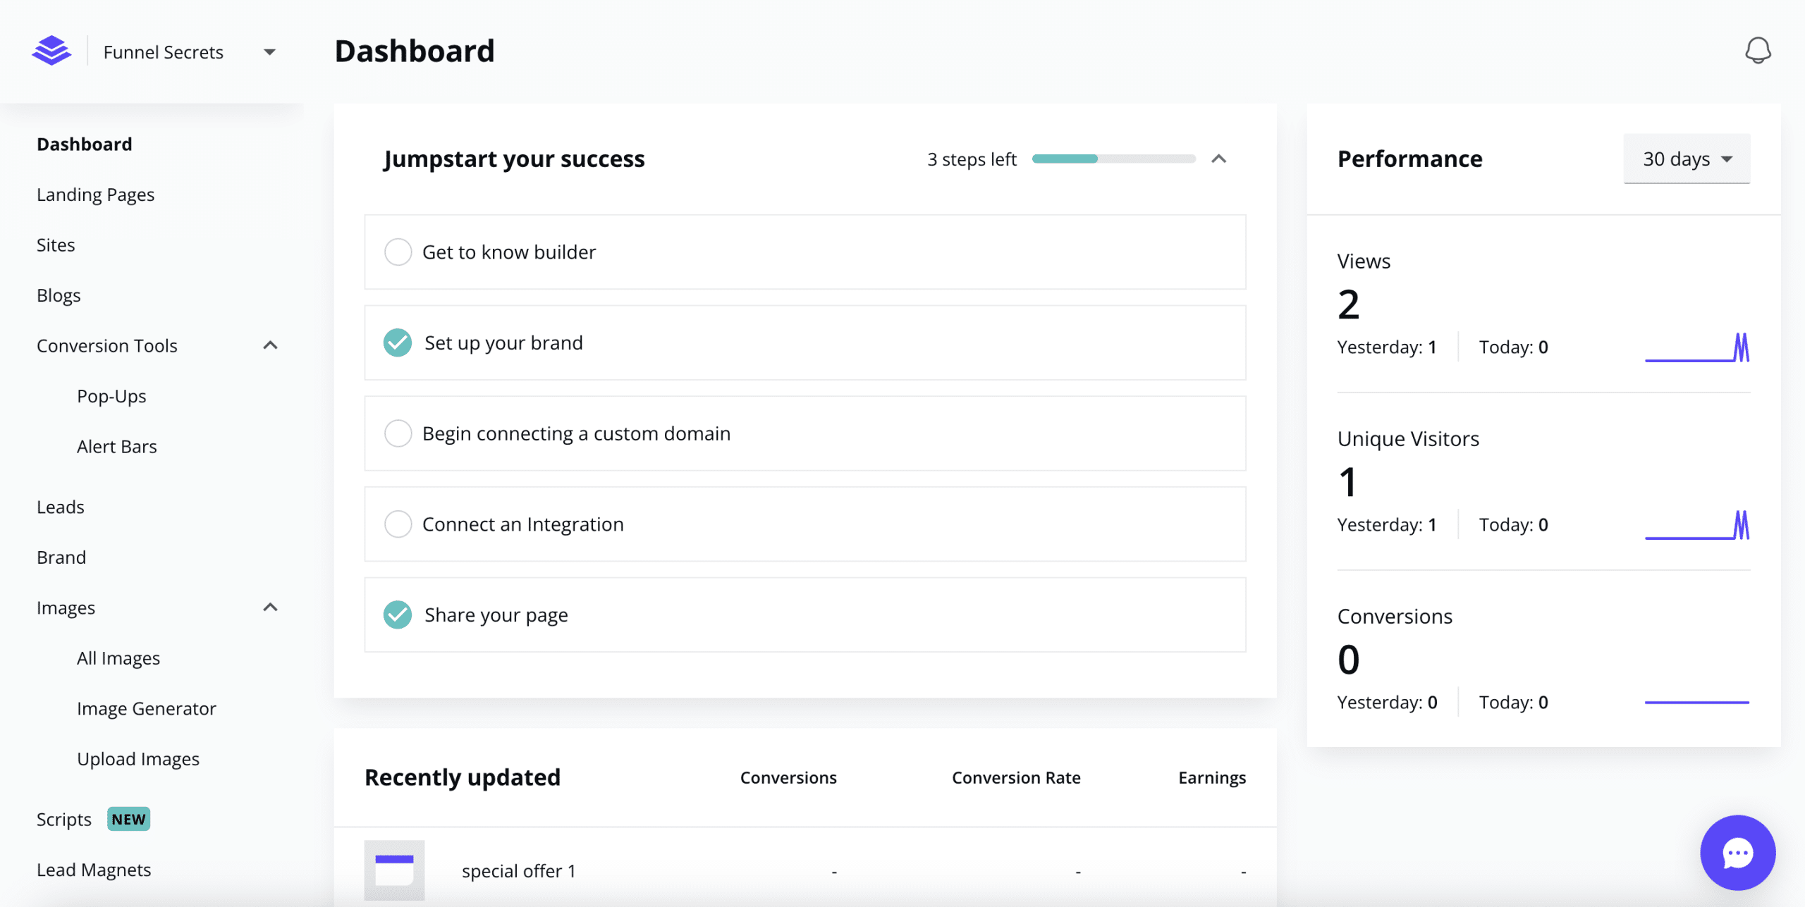The height and width of the screenshot is (907, 1805).
Task: Collapse the Conversion Tools section chevron
Action: coord(270,345)
